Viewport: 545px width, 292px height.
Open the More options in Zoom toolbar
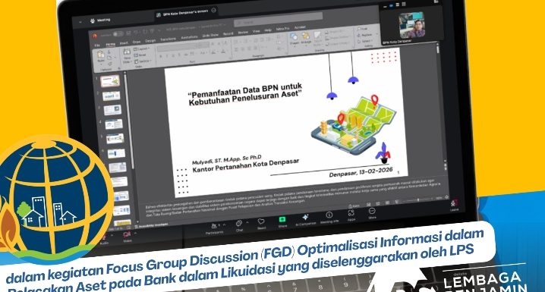point(372,213)
